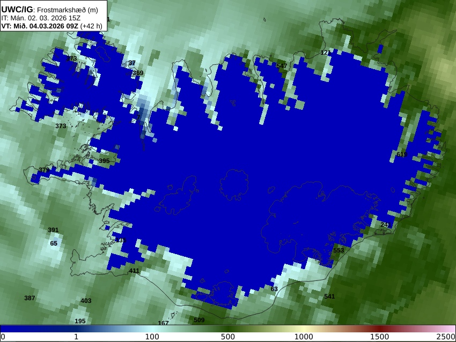This screenshot has height=342, width=456.
Task: Click the '1000' label on the color scale
Action: 304,337
